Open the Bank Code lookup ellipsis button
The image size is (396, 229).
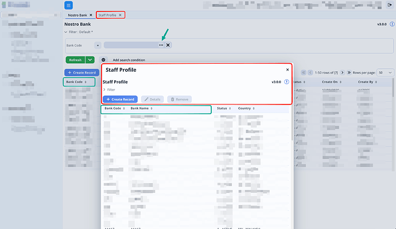point(161,45)
